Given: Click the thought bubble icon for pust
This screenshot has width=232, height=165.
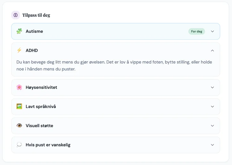Looking at the screenshot, I should pos(19,145).
